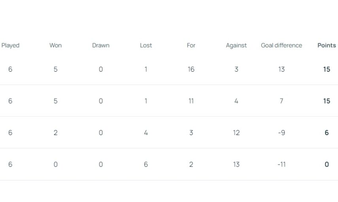This screenshot has height=202, width=338.
Task: Click the For value of 11
Action: tap(191, 101)
